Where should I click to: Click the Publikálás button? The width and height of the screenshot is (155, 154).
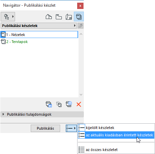click(x=45, y=128)
